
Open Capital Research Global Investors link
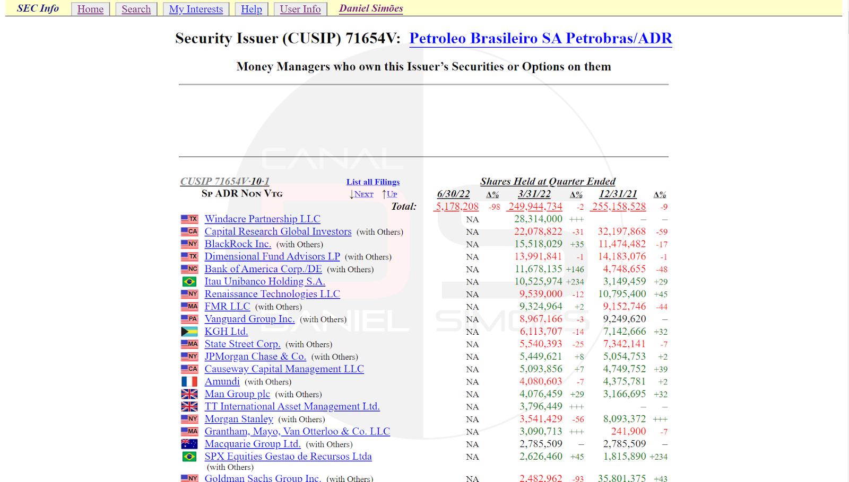tap(278, 231)
